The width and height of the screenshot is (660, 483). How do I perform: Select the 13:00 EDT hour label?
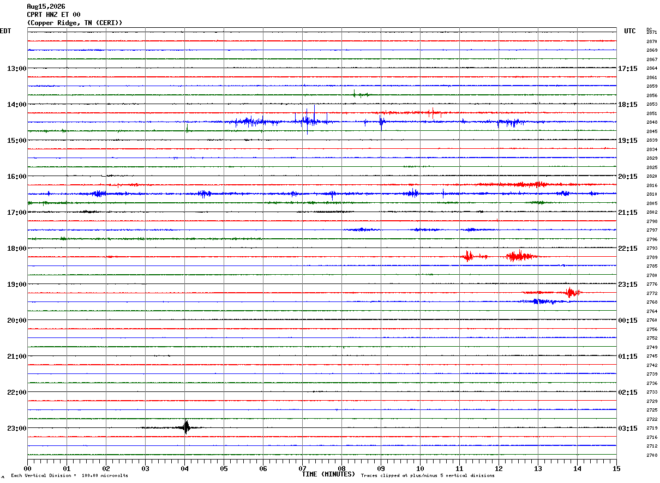coord(16,68)
